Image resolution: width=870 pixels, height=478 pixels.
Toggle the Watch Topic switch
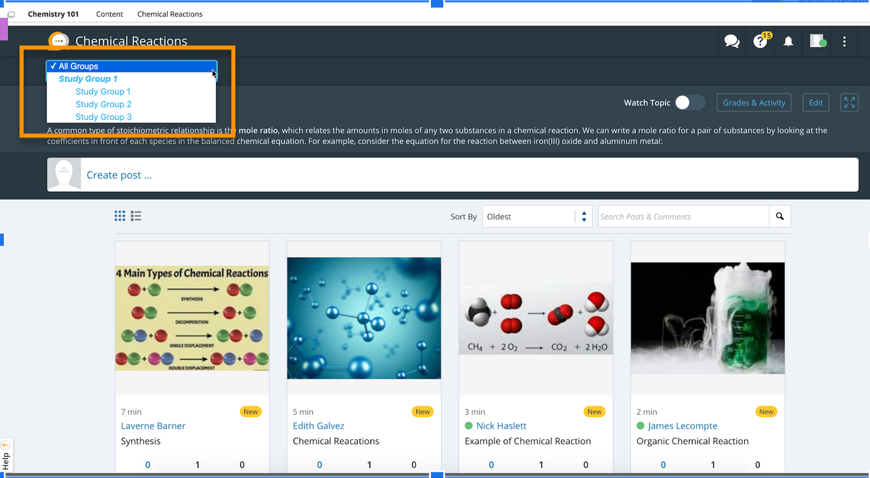(x=689, y=102)
